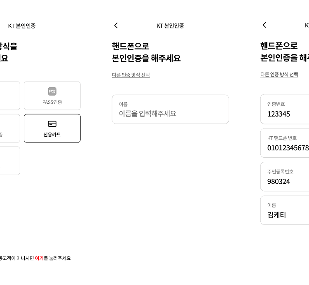This screenshot has width=309, height=285.
Task: Click 핸드폰으로 heading above the 인증번호 form
Action: pyautogui.click(x=279, y=46)
